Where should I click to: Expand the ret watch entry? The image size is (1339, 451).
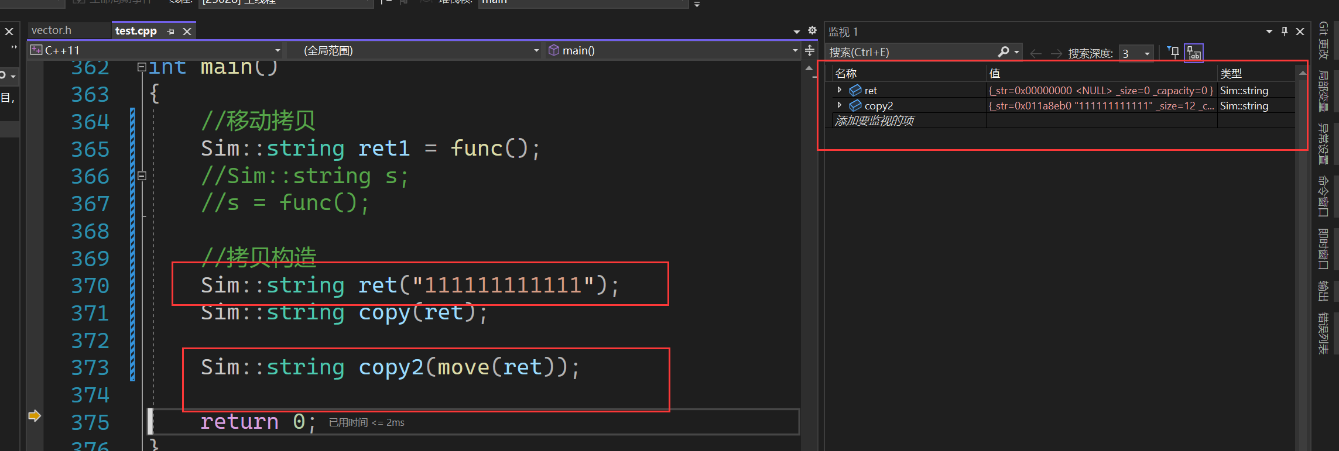839,90
